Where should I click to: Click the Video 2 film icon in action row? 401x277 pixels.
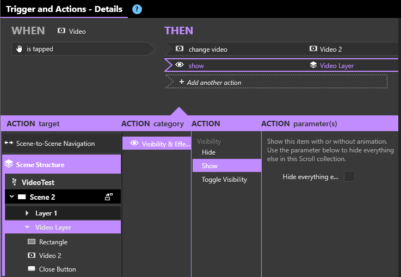(313, 48)
